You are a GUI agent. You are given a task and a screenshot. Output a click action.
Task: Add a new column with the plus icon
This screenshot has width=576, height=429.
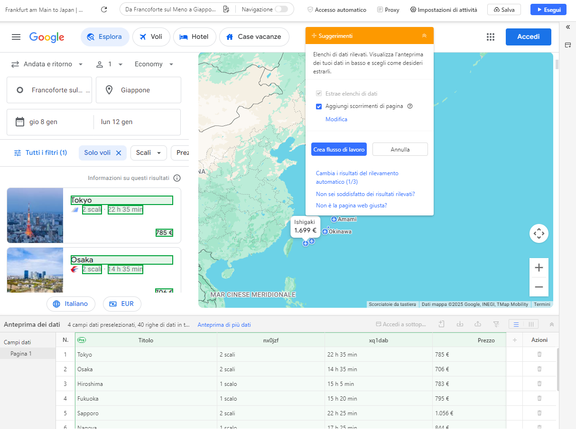point(514,340)
